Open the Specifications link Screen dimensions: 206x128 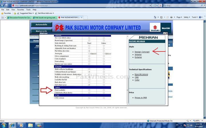point(141,75)
